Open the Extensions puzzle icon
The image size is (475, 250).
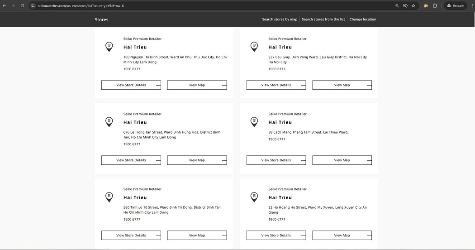pos(435,6)
